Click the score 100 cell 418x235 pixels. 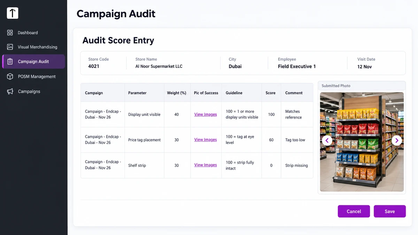(x=271, y=114)
